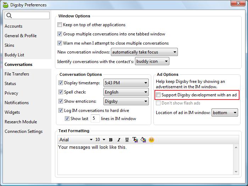Open Location of ad dropdown showing bottom
248x186 pixels.
225,113
